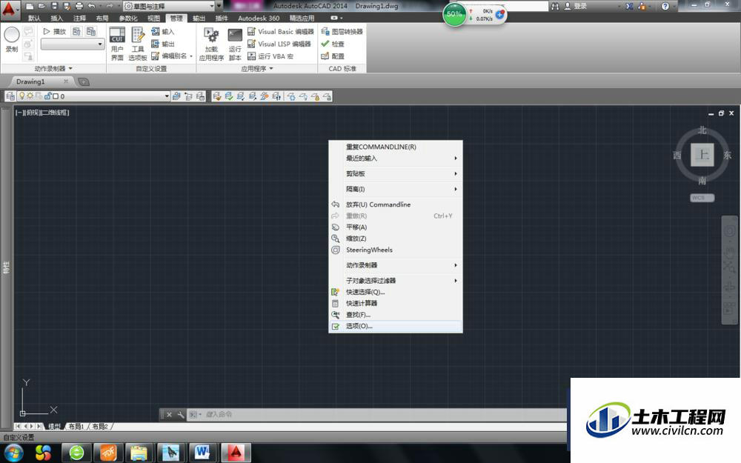
Task: Open the Visual Basic editor
Action: [281, 32]
